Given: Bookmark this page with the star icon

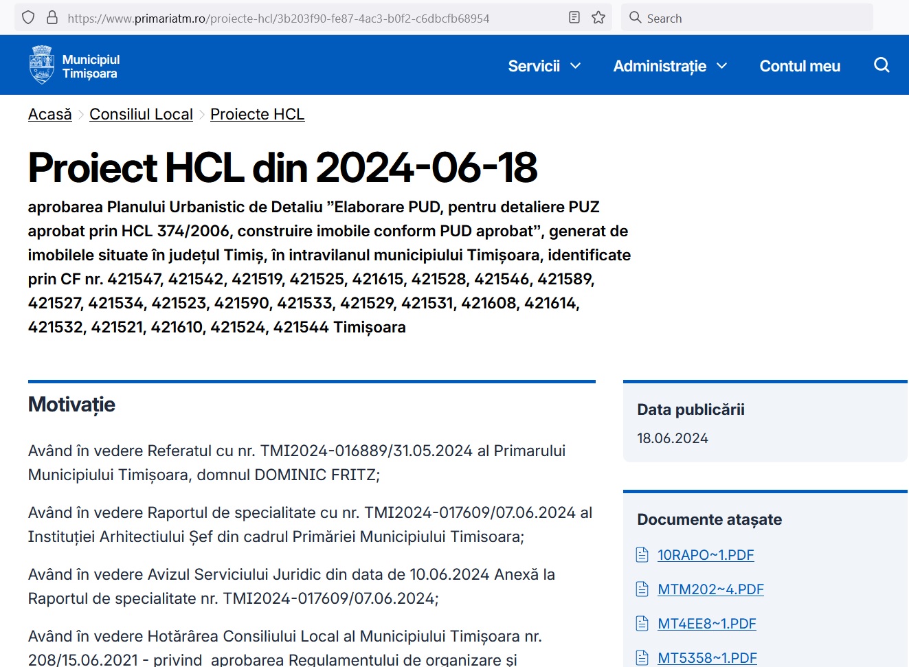Looking at the screenshot, I should pyautogui.click(x=598, y=18).
